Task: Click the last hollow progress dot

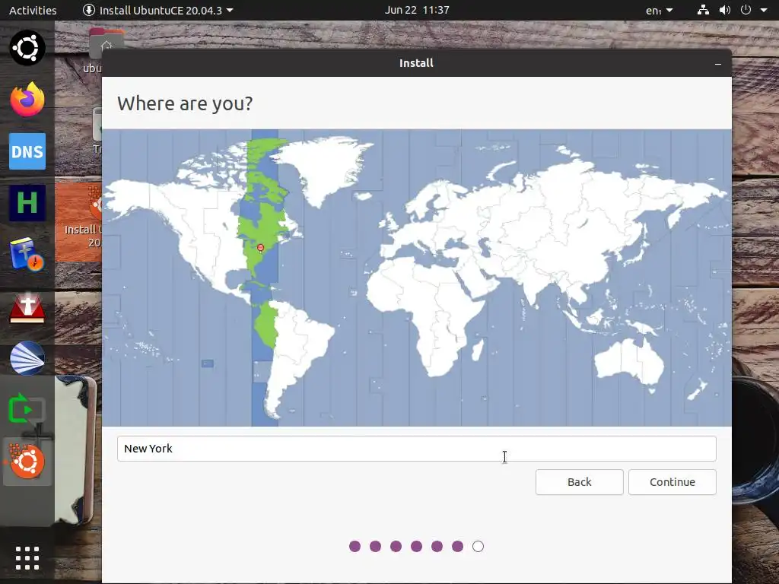Action: click(478, 547)
